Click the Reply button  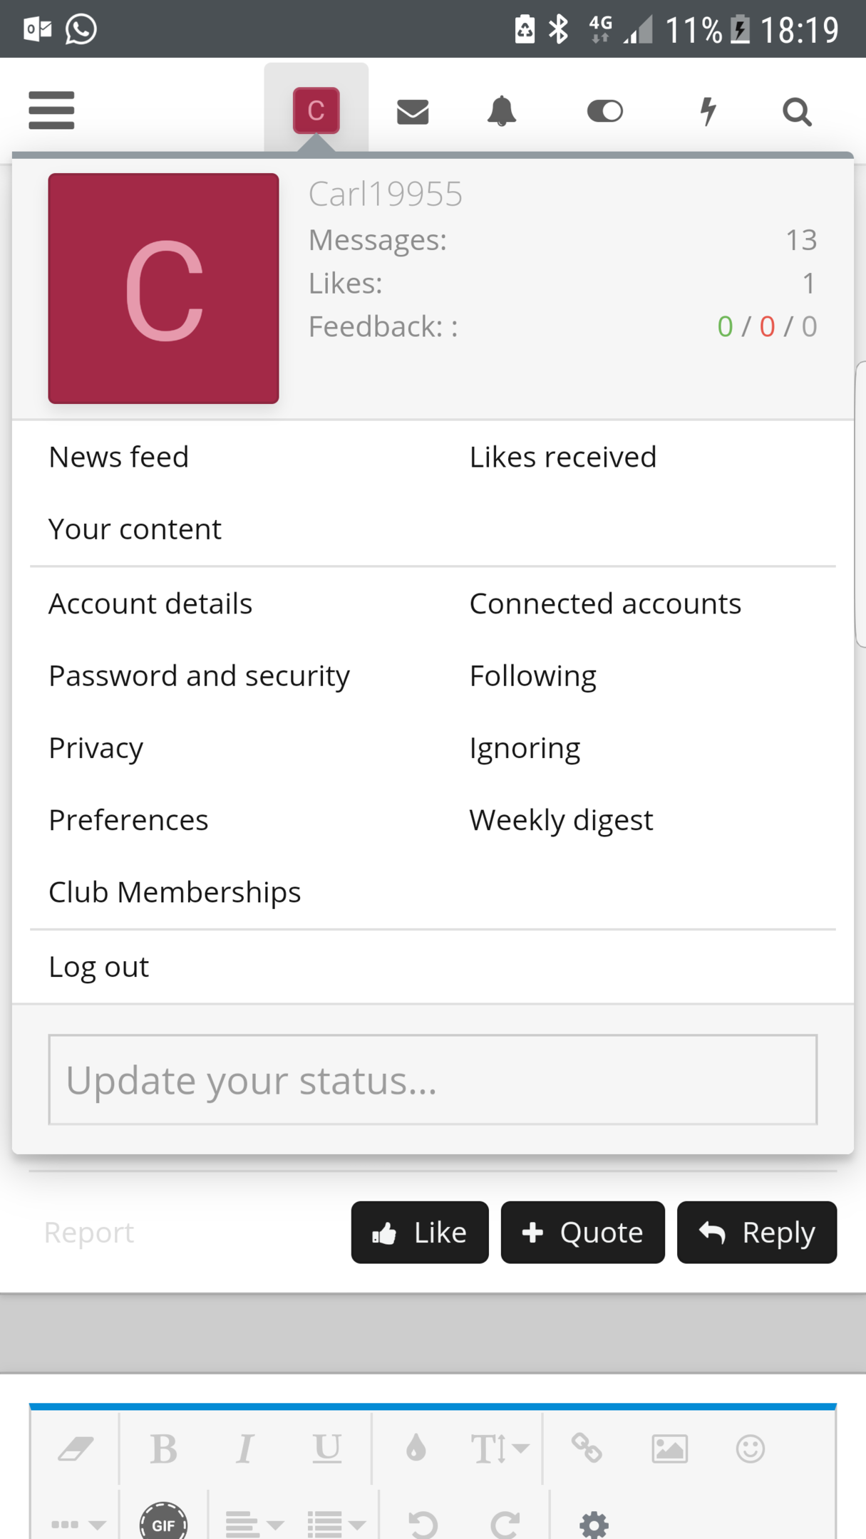pos(756,1232)
